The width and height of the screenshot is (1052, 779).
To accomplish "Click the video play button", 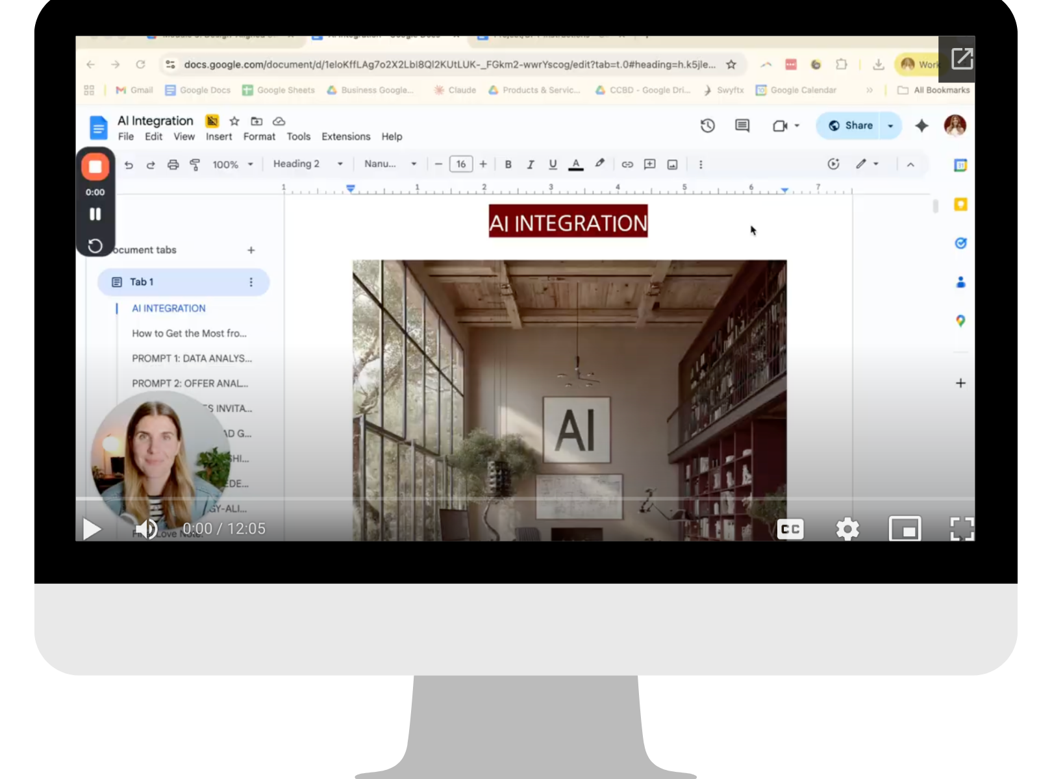I will [92, 529].
